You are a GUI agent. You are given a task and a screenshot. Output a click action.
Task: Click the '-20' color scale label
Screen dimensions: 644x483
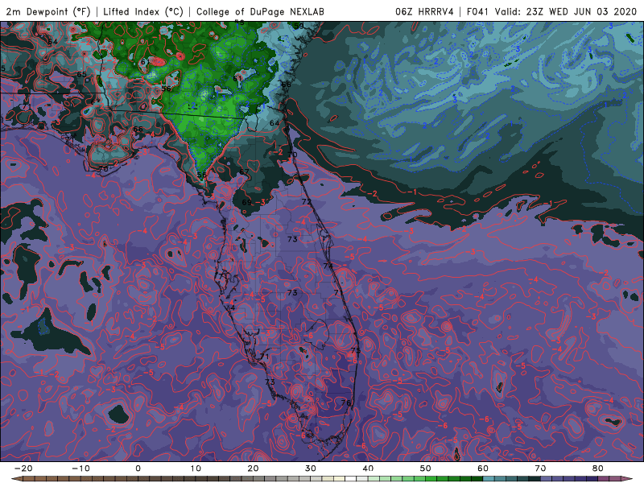click(23, 469)
